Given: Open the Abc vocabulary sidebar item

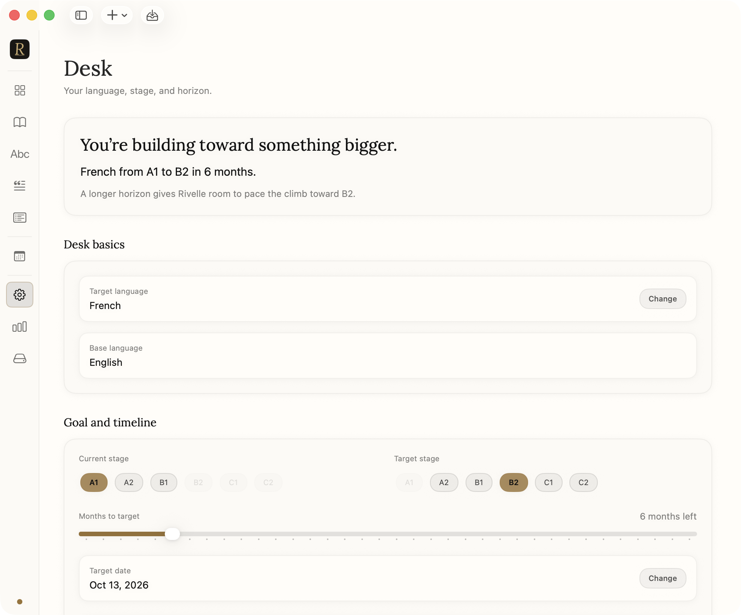Looking at the screenshot, I should (x=20, y=154).
